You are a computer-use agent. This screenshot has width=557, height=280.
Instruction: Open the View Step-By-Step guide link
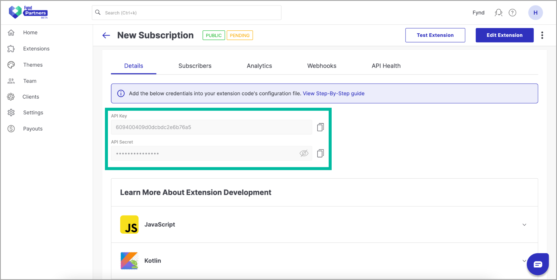tap(334, 94)
